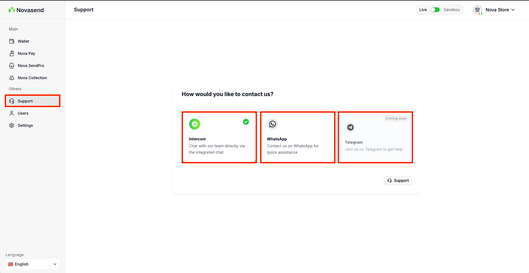
Task: Click the WhatsApp description text
Action: (x=293, y=149)
